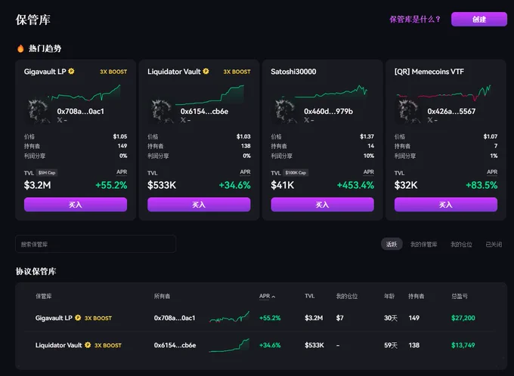Click owner 0x6154...cb6e in table
This screenshot has width=514, height=376.
(175, 345)
